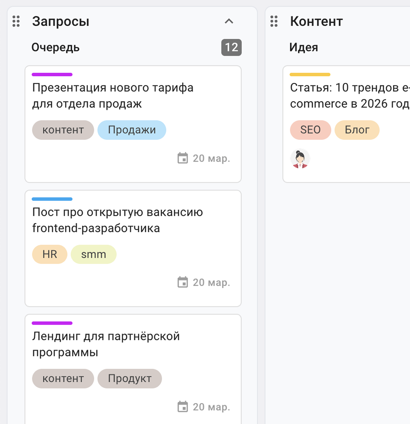Collapse the Запросы board with chevron

pyautogui.click(x=229, y=21)
